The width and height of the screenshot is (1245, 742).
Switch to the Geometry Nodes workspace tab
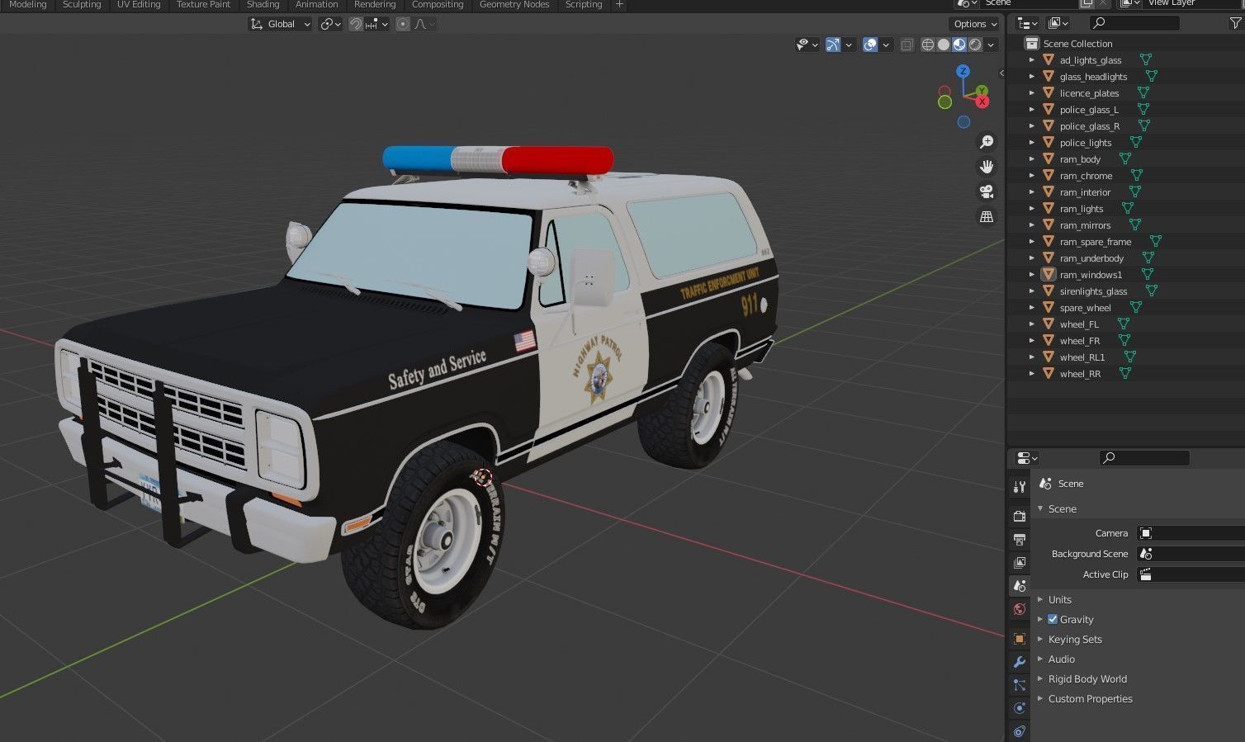pyautogui.click(x=514, y=4)
